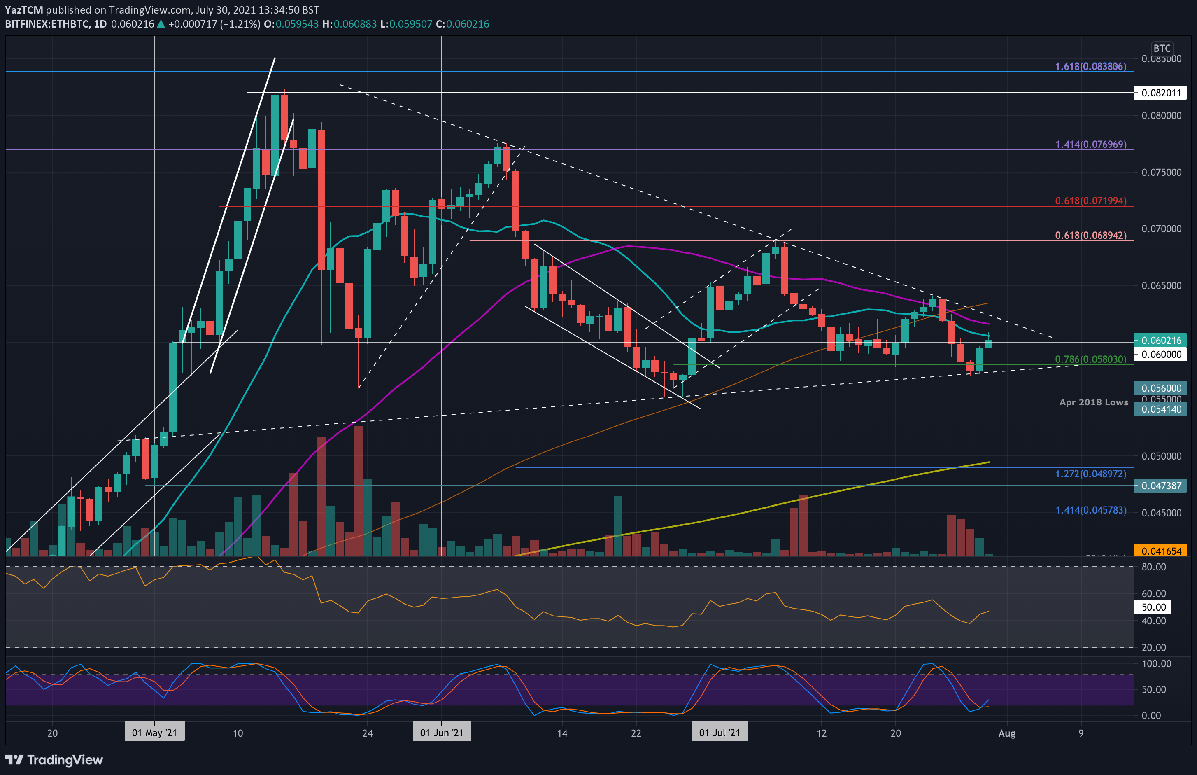Click the 0.075000 price axis label

(1161, 173)
